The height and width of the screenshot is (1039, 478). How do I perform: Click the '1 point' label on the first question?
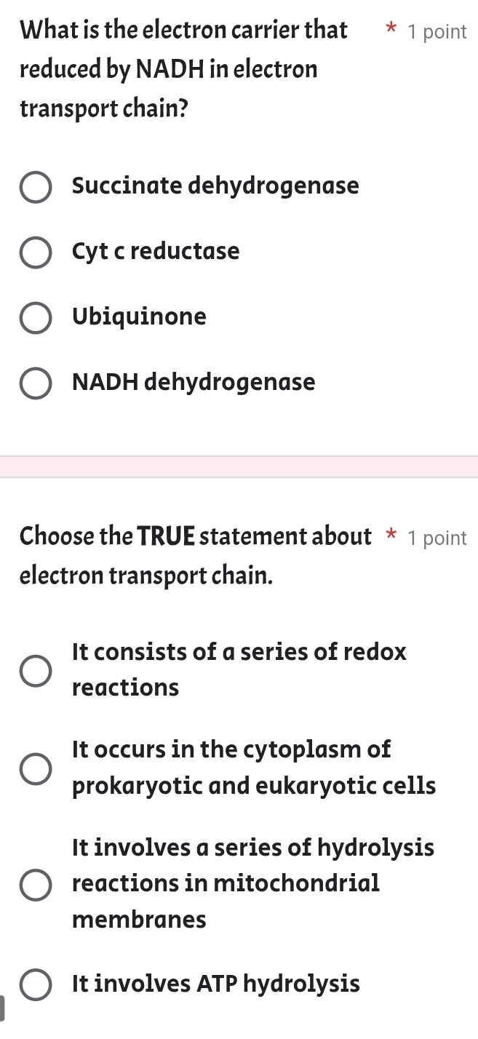pos(437,31)
